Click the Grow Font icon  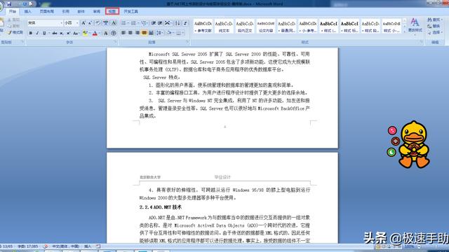click(83, 23)
